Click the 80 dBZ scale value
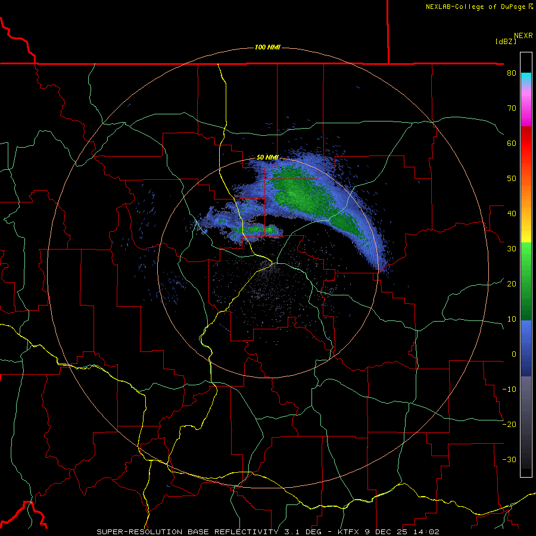This screenshot has height=536, width=536. (512, 73)
